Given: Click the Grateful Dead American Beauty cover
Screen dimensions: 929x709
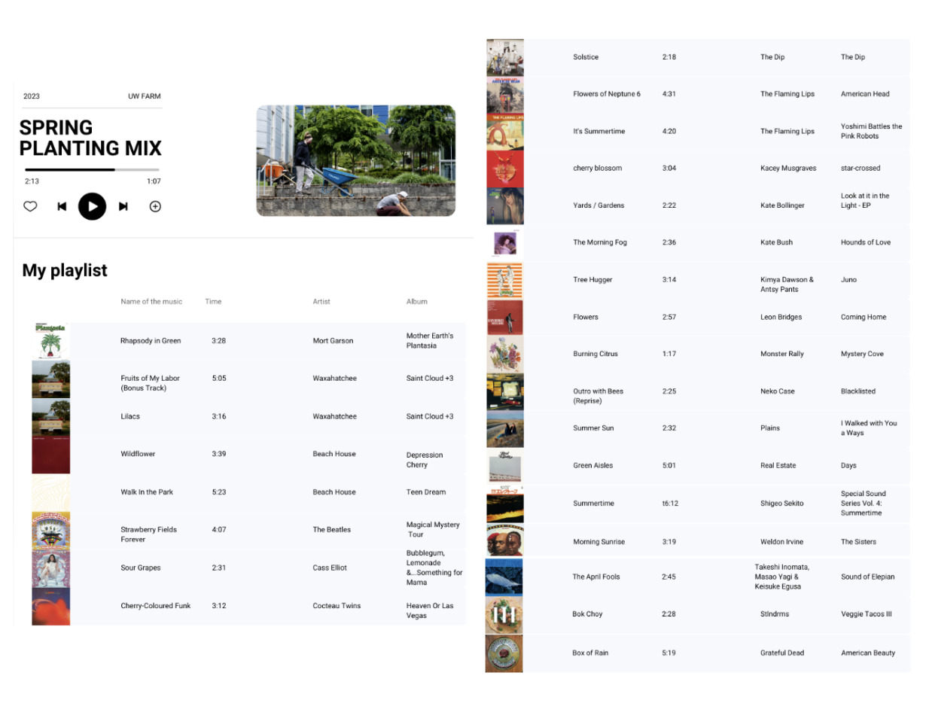Looking at the screenshot, I should pyautogui.click(x=504, y=653).
